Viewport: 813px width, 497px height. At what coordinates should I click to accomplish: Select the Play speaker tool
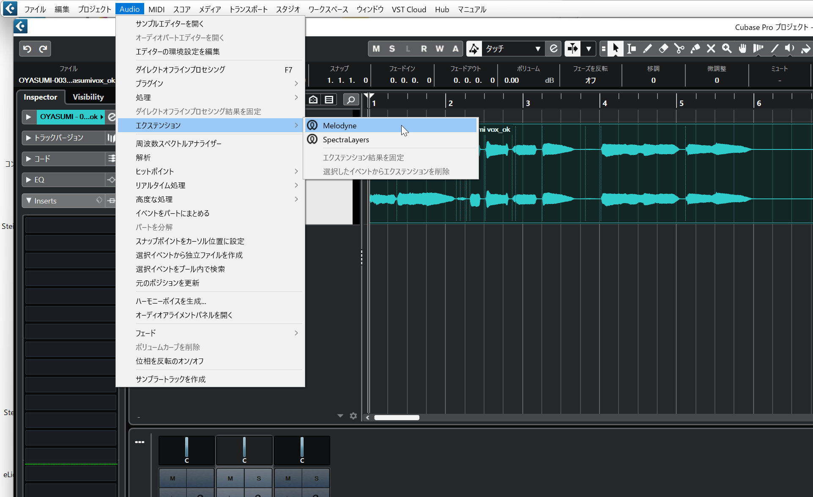pos(790,49)
